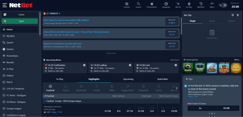Select Olympique Lyonnais win odds 21/20
The width and height of the screenshot is (243, 117).
coord(108,110)
